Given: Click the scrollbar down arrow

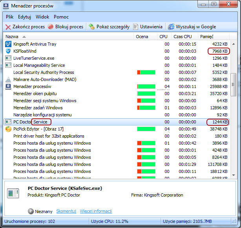Looking at the screenshot, I should tap(234, 175).
